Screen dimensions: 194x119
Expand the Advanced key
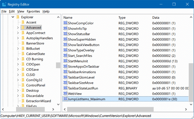(x=18, y=28)
